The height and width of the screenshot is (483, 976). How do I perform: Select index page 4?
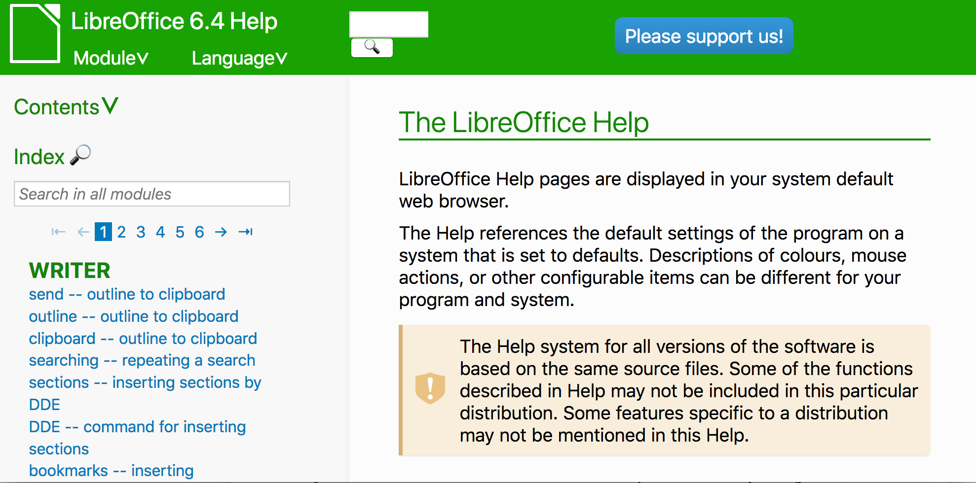160,232
